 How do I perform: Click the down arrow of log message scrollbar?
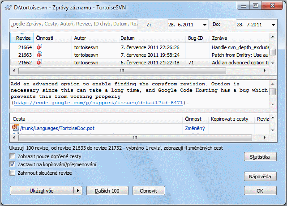coord(273,104)
